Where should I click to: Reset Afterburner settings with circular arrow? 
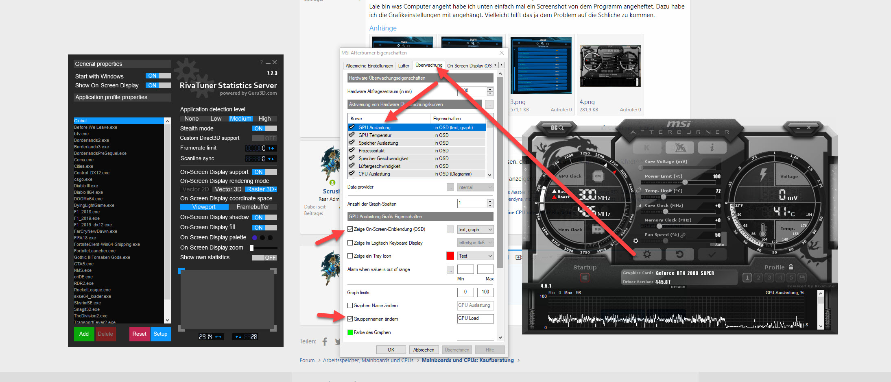tap(679, 254)
